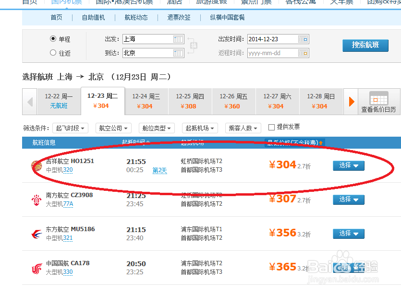
Task: Open the 首页 sub-menu item
Action: [x=56, y=17]
